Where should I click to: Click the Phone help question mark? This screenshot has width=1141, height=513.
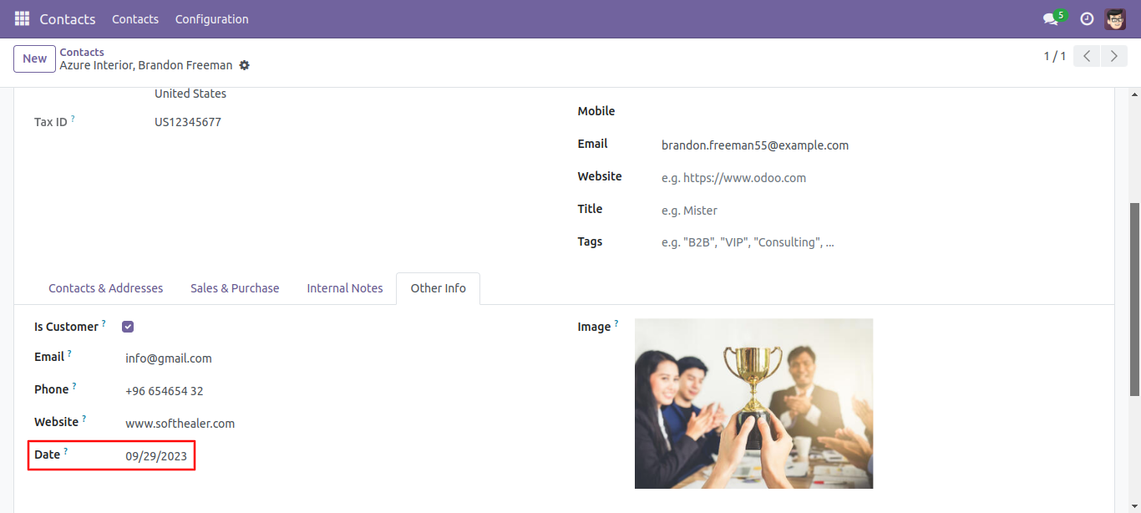click(74, 386)
